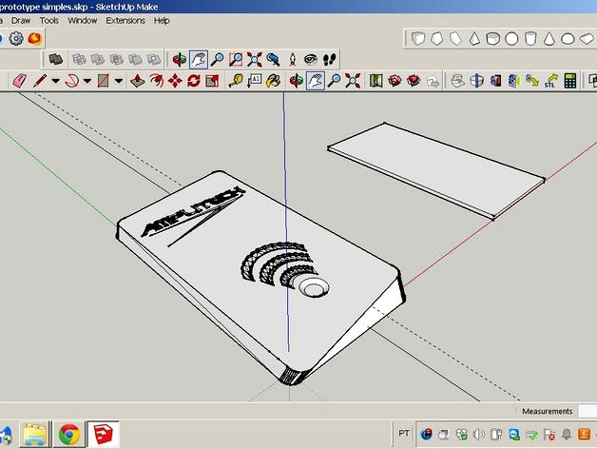Image resolution: width=597 pixels, height=449 pixels.
Task: Open File Explorer from the taskbar
Action: 35,435
